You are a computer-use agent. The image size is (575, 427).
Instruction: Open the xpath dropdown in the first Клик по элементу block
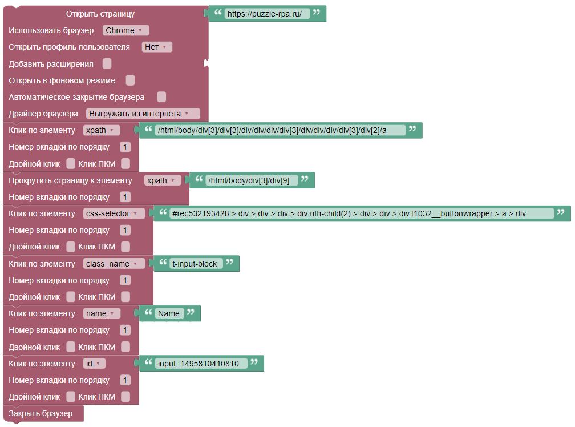(101, 130)
